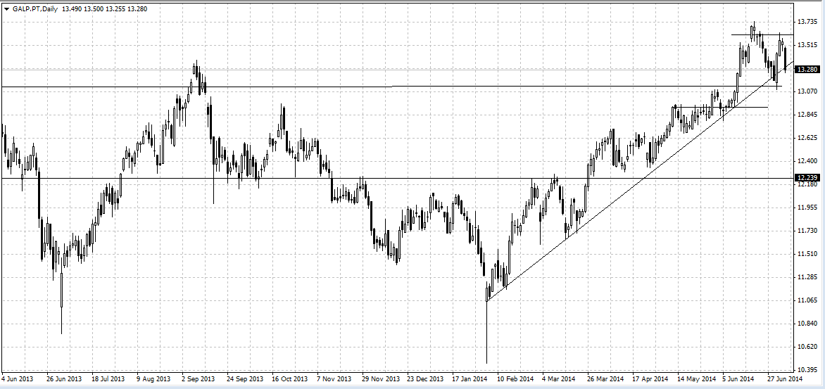Image resolution: width=825 pixels, height=389 pixels.
Task: Click the 14 May 2014 date label
Action: point(696,378)
